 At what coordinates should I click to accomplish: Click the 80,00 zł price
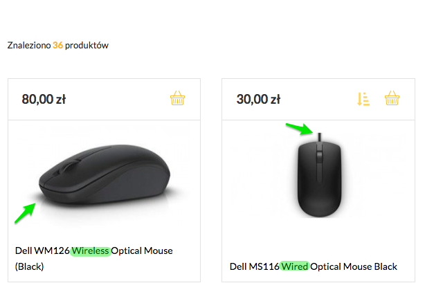click(44, 99)
